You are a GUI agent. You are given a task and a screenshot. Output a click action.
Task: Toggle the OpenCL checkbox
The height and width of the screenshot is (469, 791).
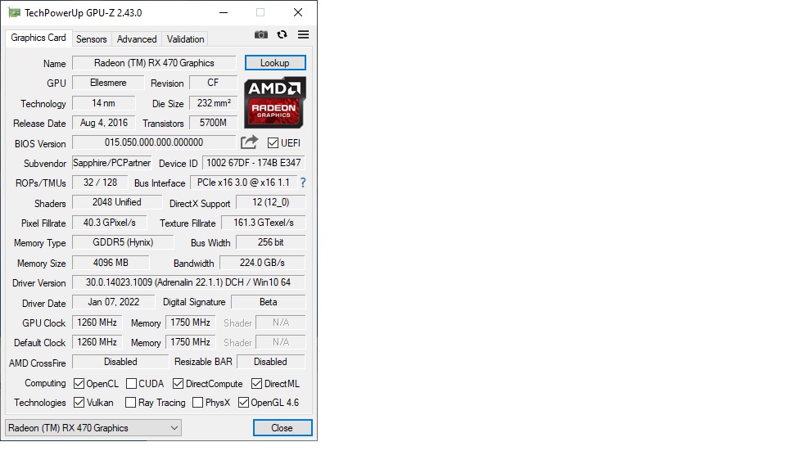79,383
